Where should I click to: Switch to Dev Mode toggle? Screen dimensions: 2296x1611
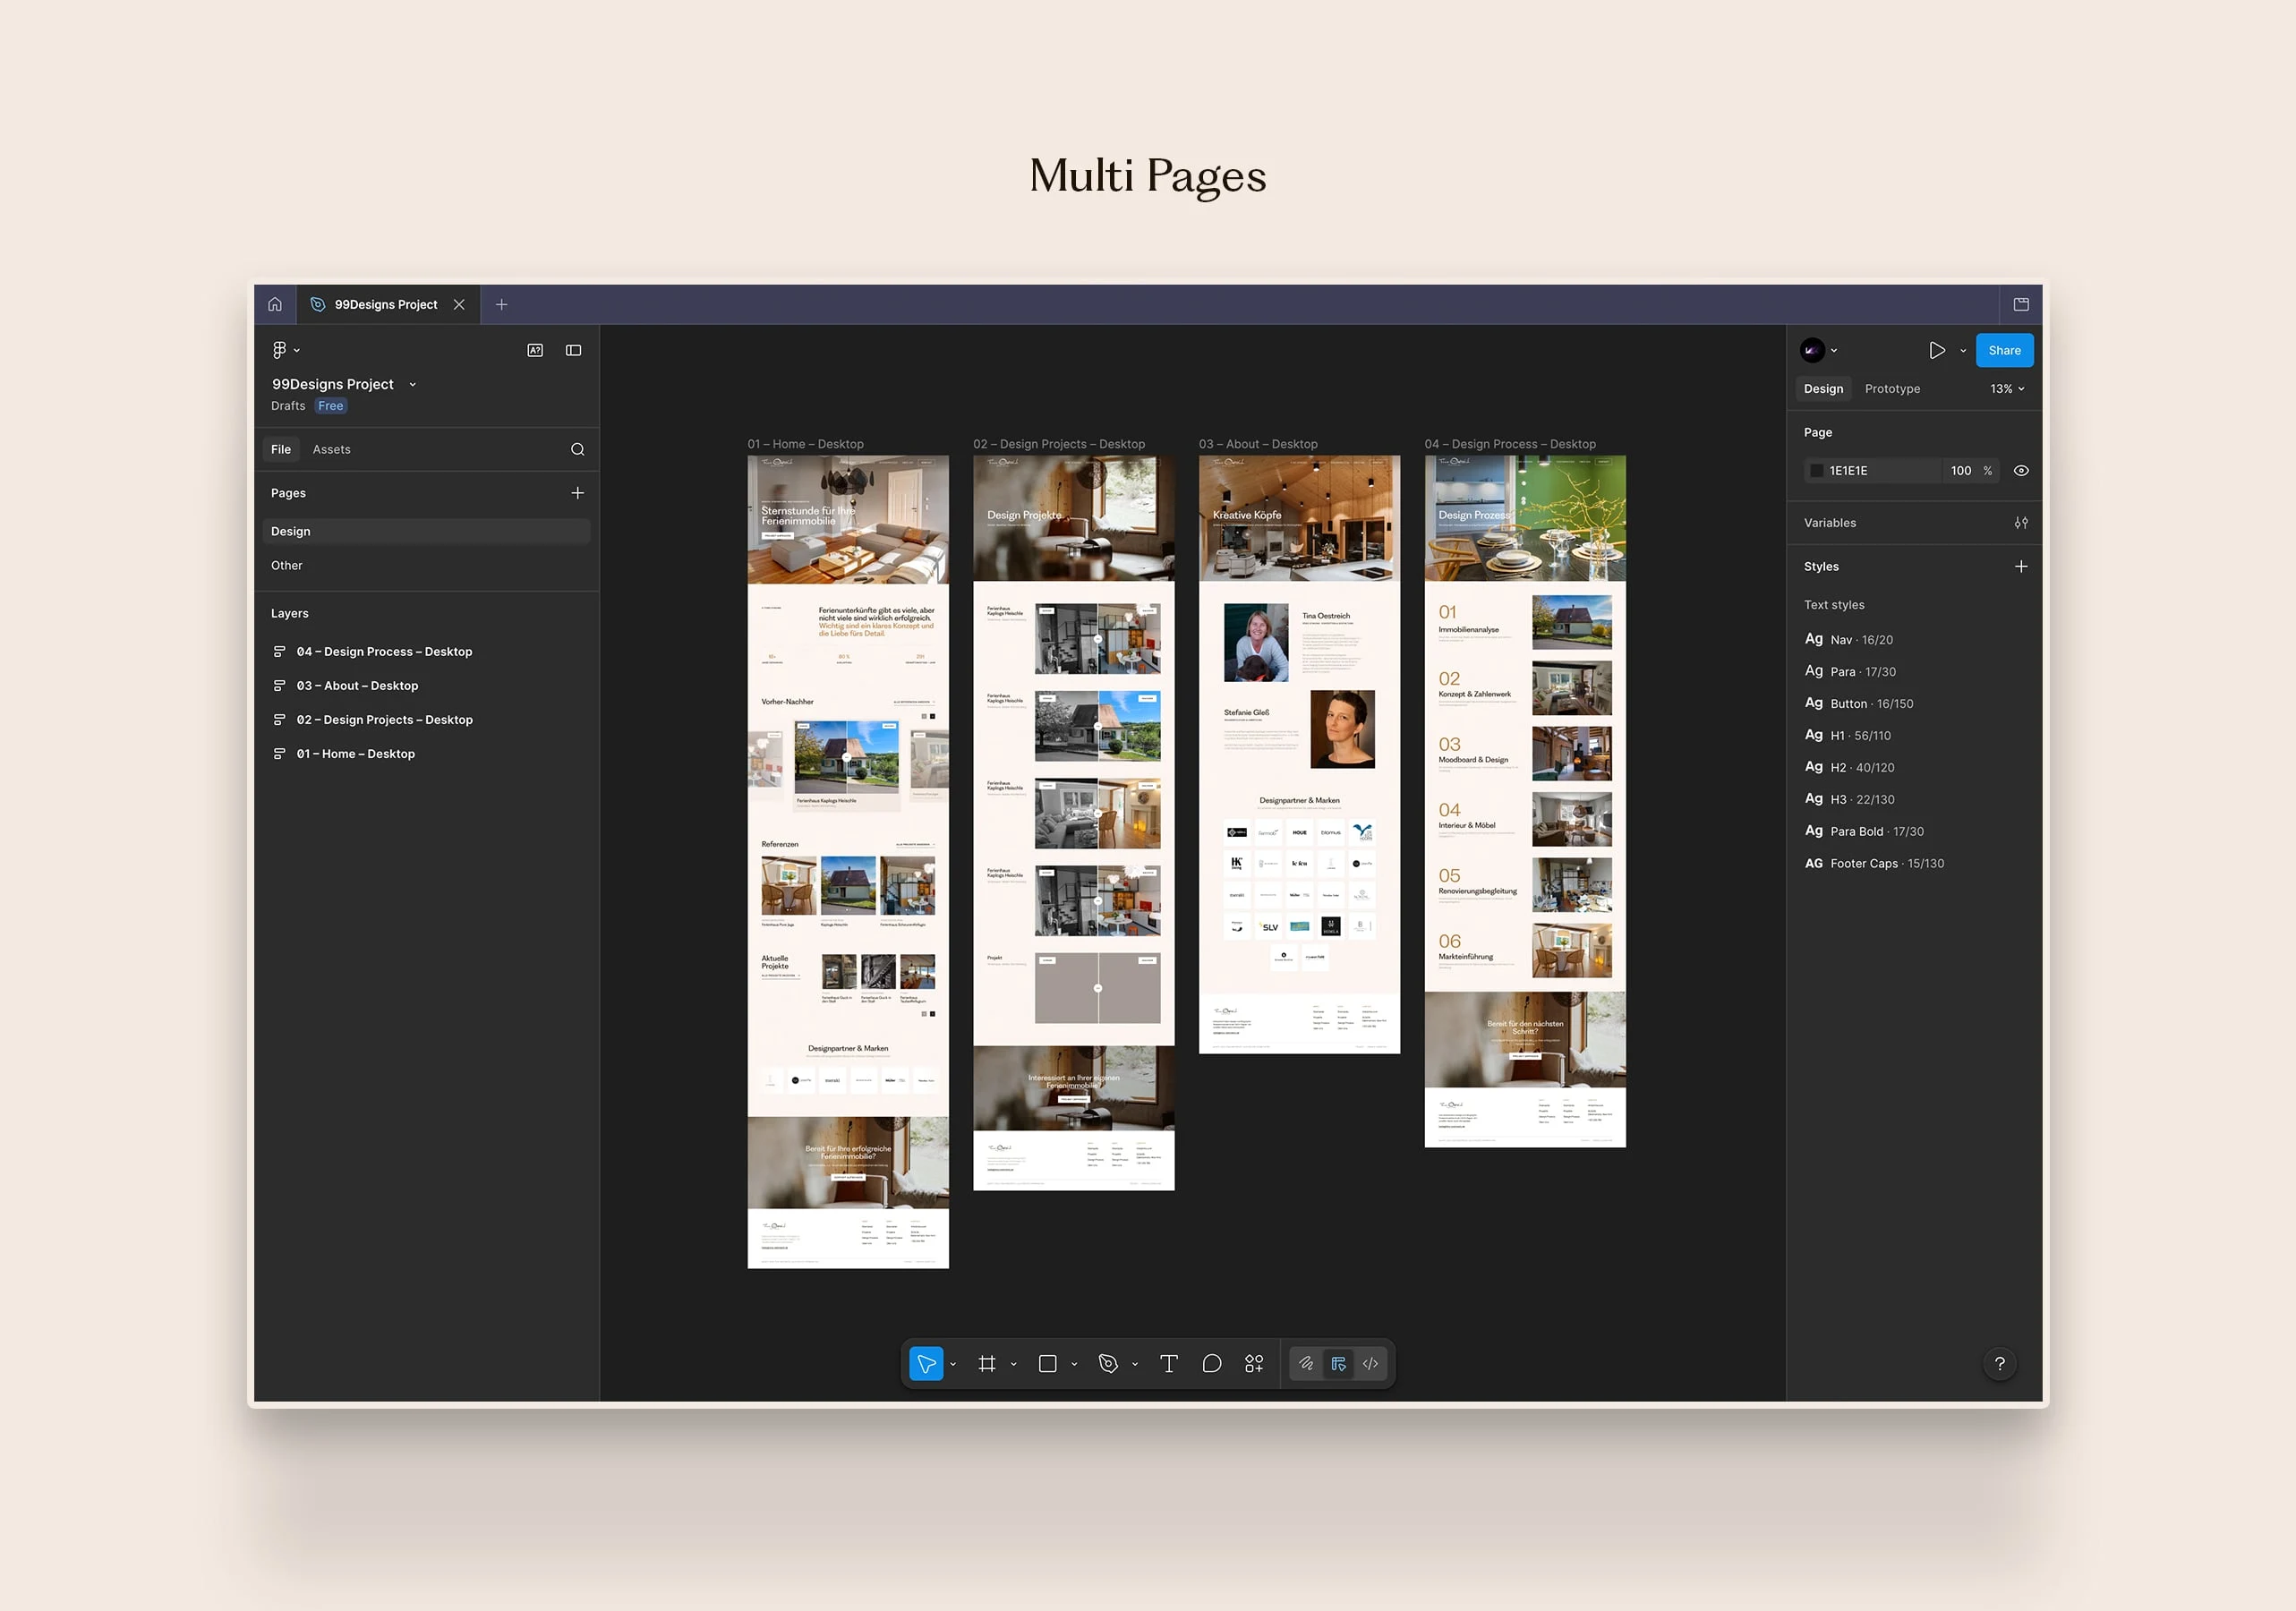(x=1370, y=1363)
